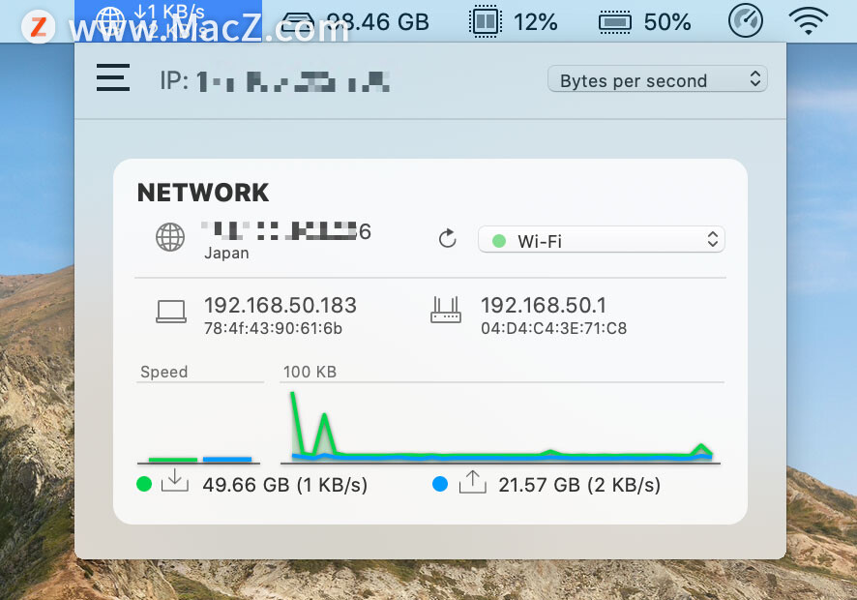The width and height of the screenshot is (857, 600).
Task: Click the network speed menu bar item
Action: 168,20
